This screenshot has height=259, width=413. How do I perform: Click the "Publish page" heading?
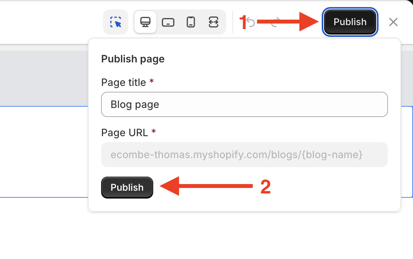[x=133, y=59]
